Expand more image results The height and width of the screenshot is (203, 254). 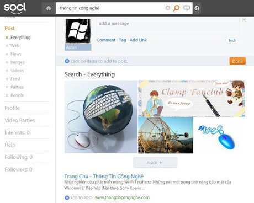tap(155, 162)
